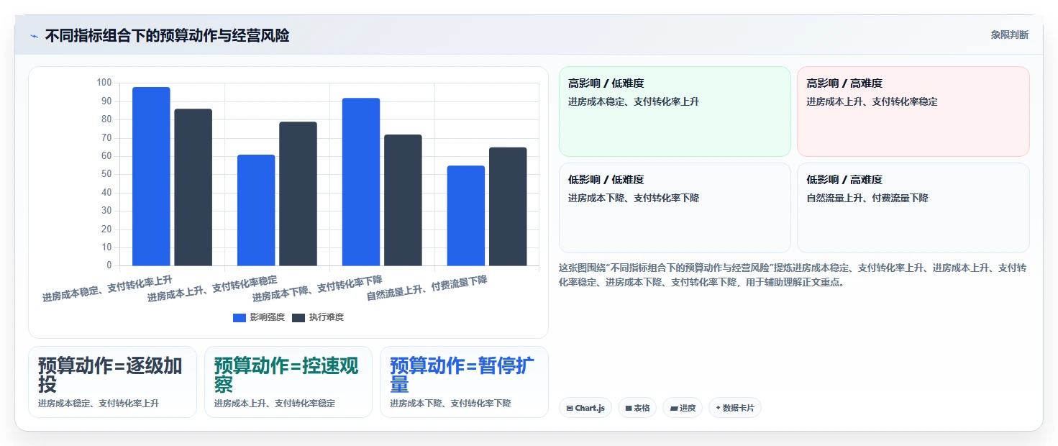Click the axis label 进房成本下降、支付转化率下降

click(318, 288)
